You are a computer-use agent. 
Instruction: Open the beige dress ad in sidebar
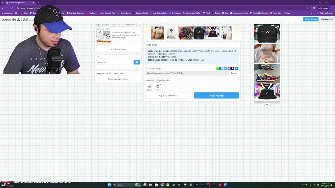point(267,54)
